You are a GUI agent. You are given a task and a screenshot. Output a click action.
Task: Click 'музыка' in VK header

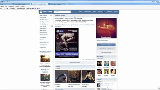[100, 12]
